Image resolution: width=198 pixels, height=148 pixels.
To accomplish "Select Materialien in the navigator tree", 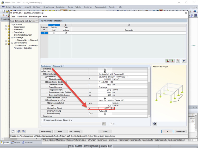I will [x=18, y=30].
